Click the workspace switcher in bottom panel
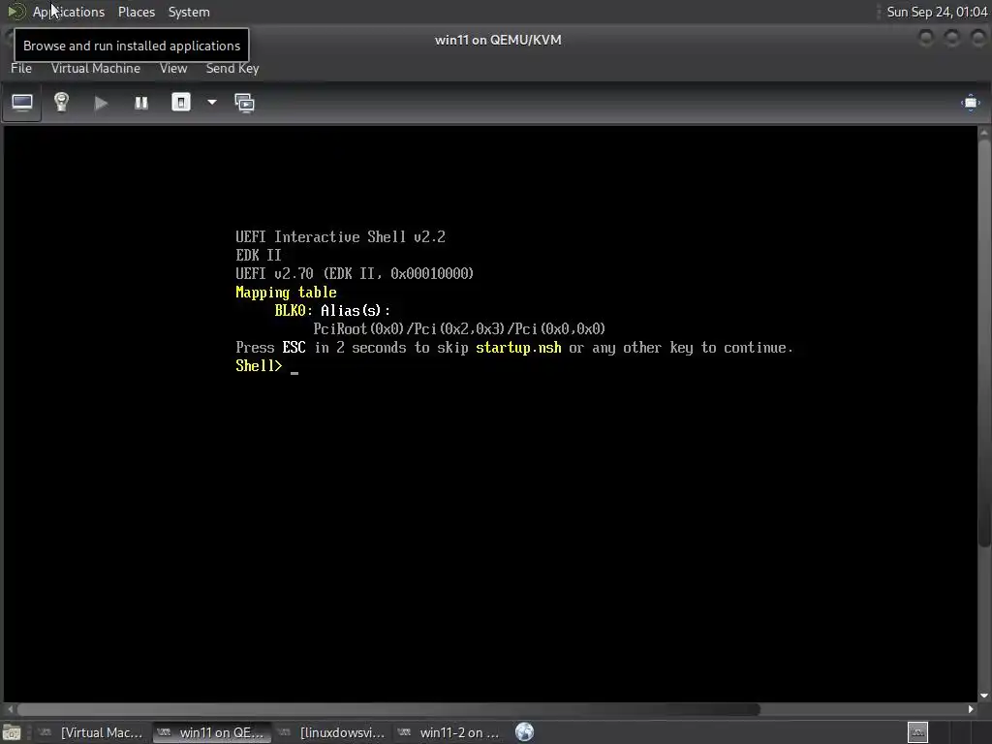 tap(917, 732)
